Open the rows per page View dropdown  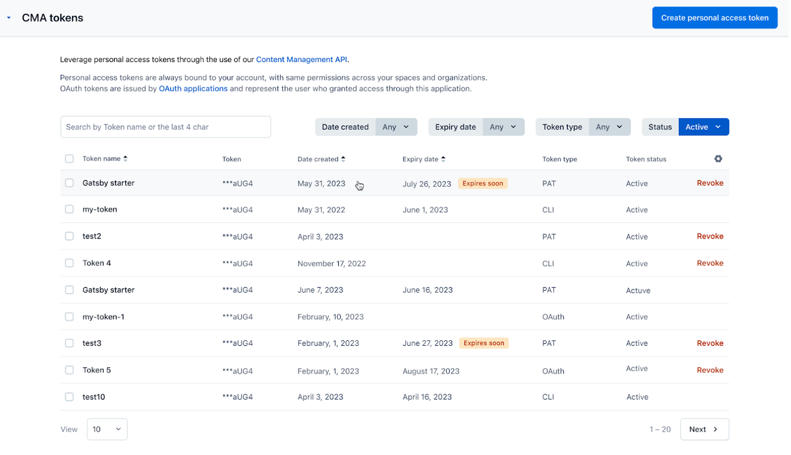click(107, 429)
